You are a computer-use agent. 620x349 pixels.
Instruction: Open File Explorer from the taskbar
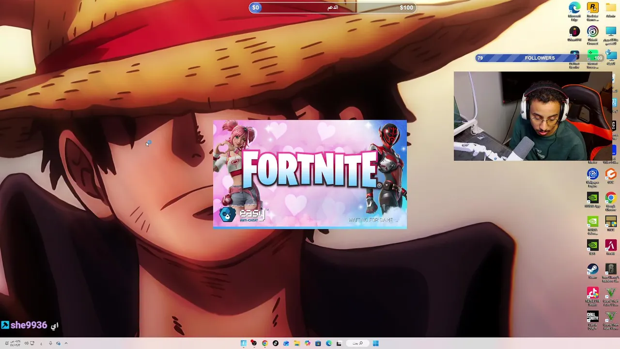point(296,343)
